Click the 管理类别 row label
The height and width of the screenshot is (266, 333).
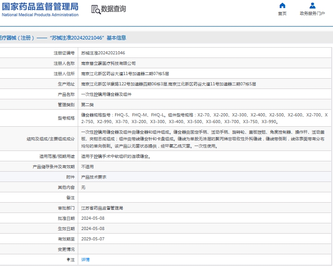tap(66, 105)
